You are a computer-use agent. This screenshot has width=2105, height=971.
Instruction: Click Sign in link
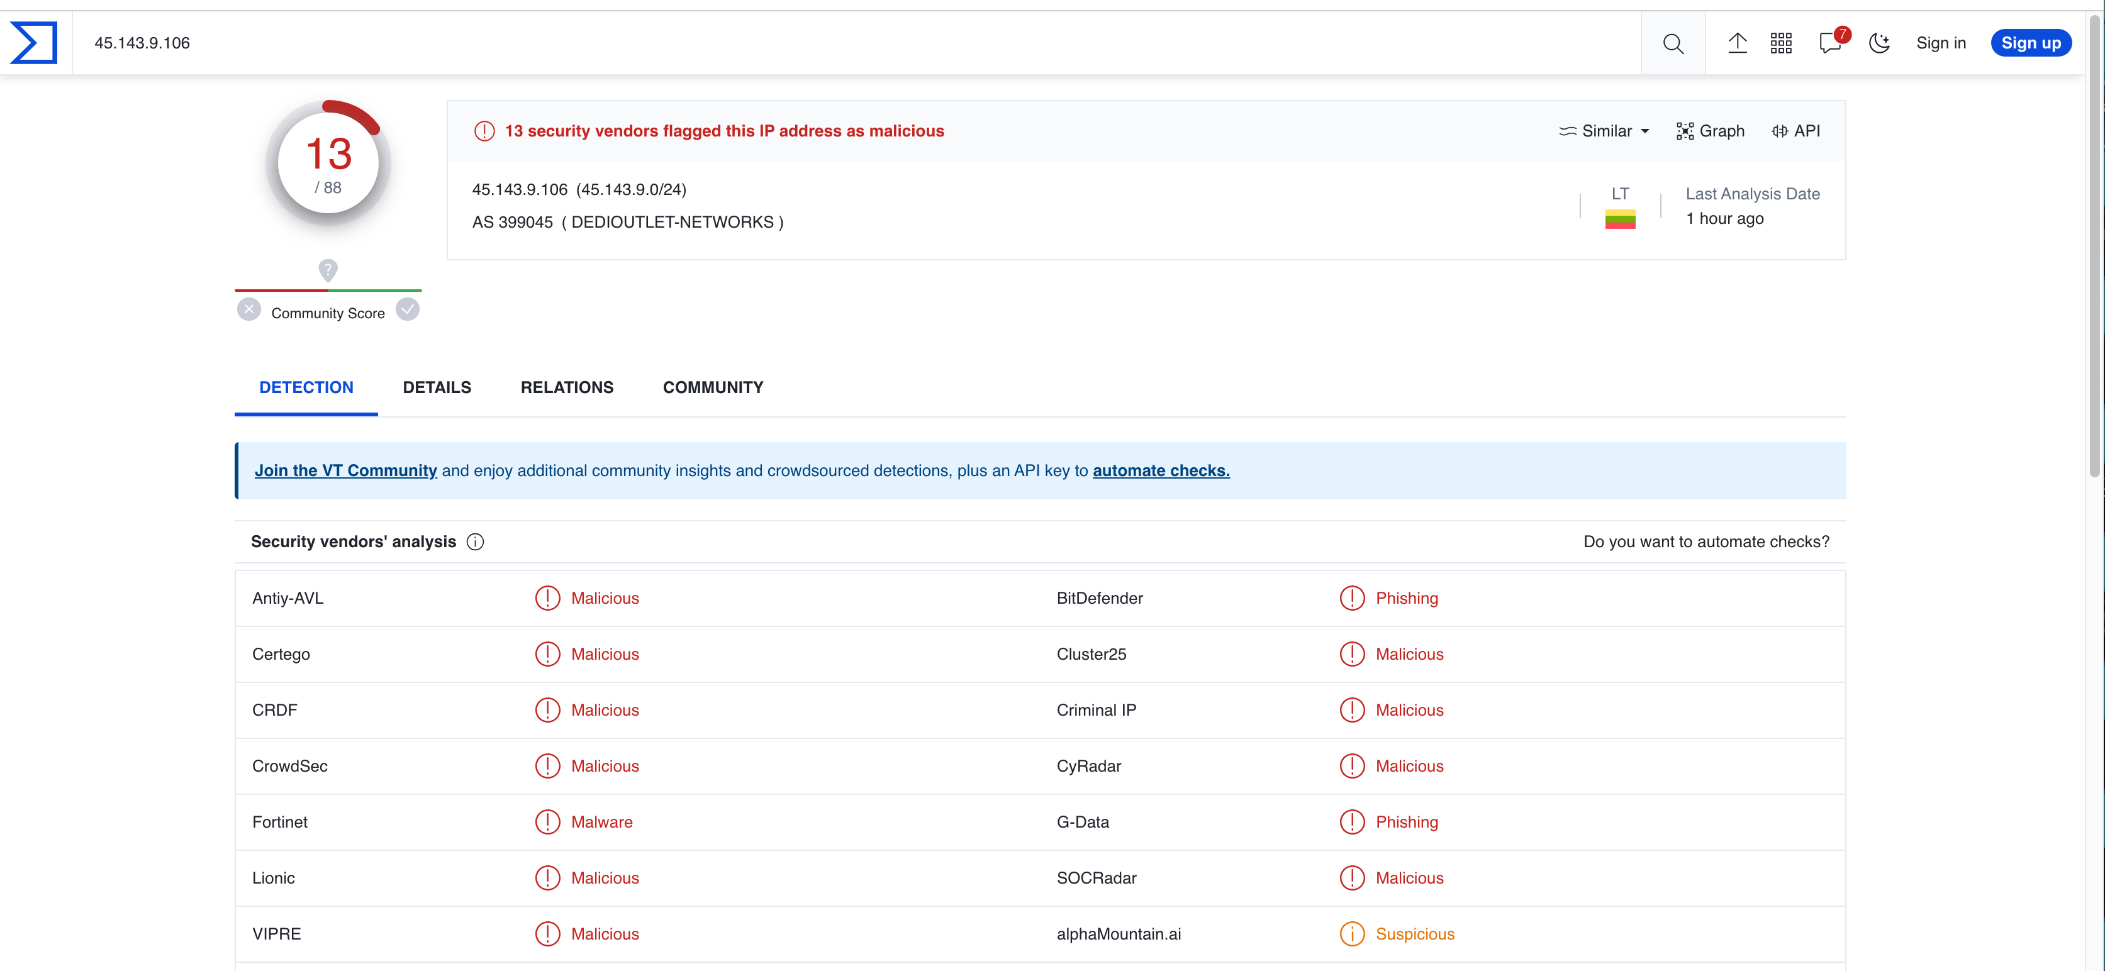[x=1941, y=43]
